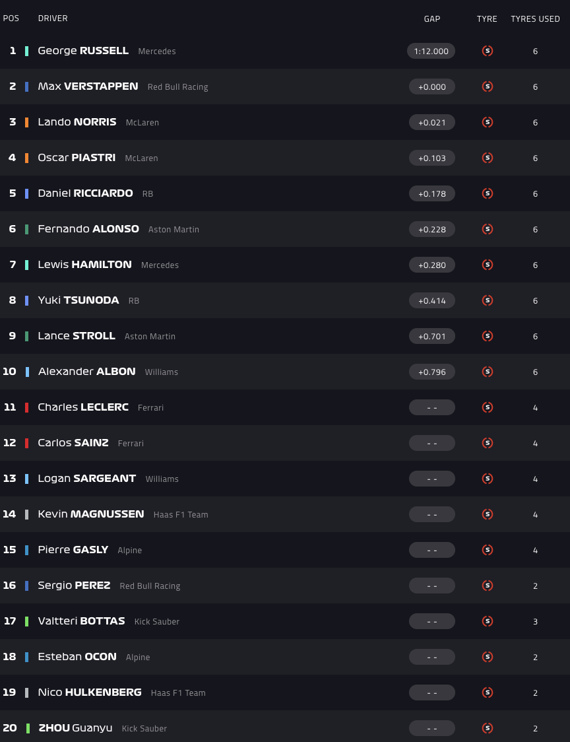Select Sergio Perez's soft tyre icon
The width and height of the screenshot is (570, 742).
click(x=488, y=586)
